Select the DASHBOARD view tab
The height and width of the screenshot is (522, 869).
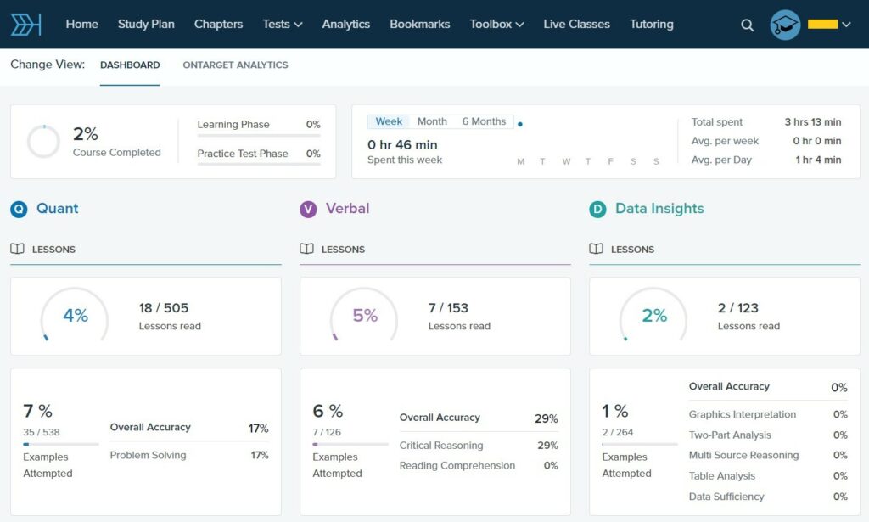click(130, 65)
